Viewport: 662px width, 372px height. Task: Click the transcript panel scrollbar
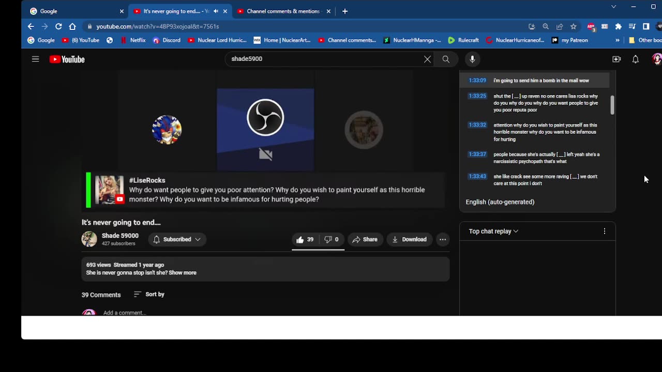(x=612, y=105)
